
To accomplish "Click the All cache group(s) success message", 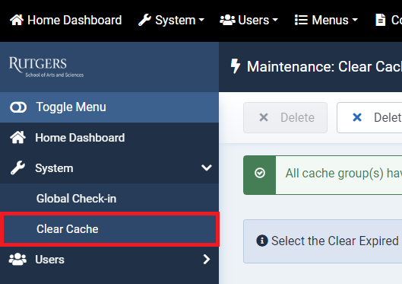I will tap(343, 174).
